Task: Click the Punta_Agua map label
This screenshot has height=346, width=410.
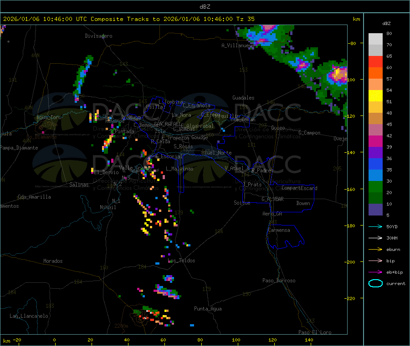Action: pos(208,309)
